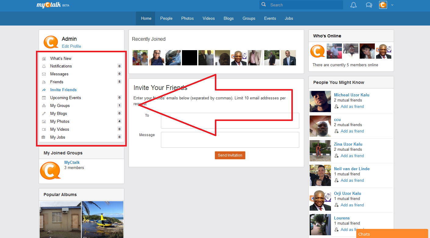The image size is (430, 238).
Task: Expand the account dropdown chevron at top right
Action: pos(392,5)
